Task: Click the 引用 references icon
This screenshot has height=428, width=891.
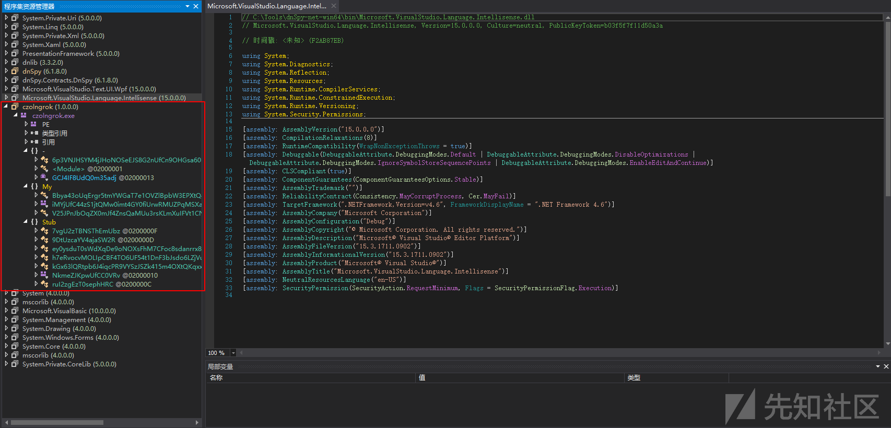Action: (x=34, y=142)
